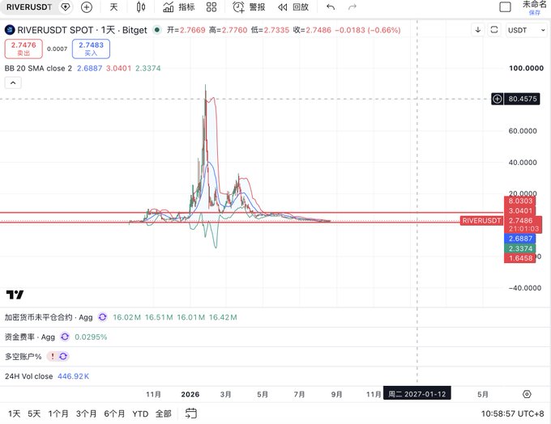This screenshot has width=551, height=424.
Task: Open the indicator templates grid icon
Action: (x=211, y=7)
